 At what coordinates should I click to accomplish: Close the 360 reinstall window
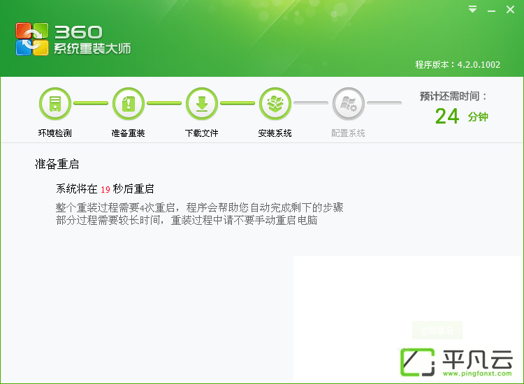pyautogui.click(x=510, y=9)
